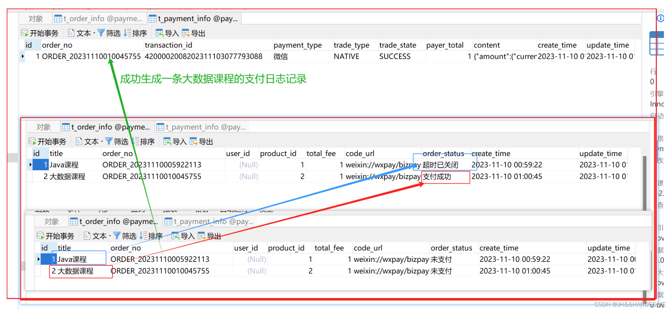This screenshot has width=671, height=310.
Task: Switch to 对象 tab in the middle window
Action: pos(44,127)
